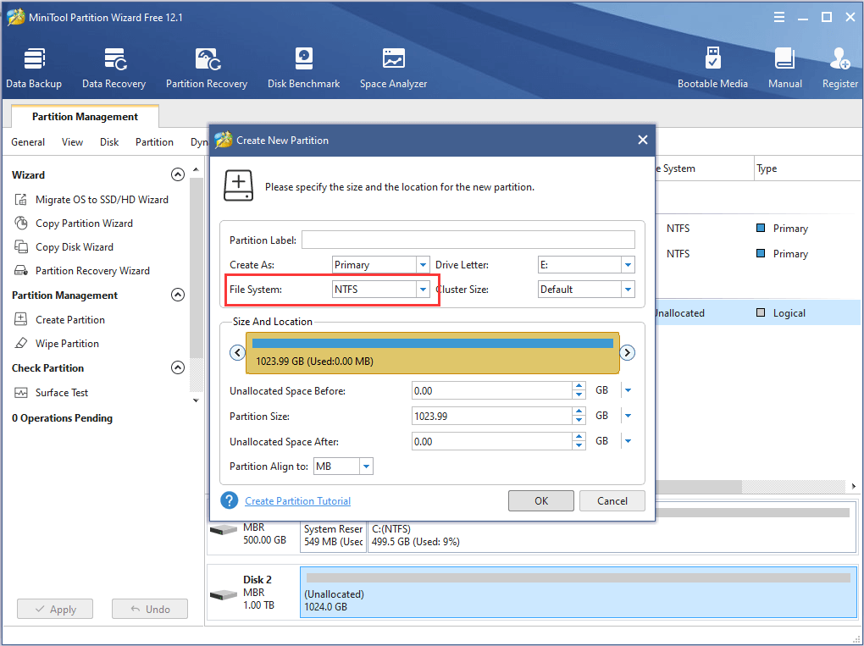Viewport: 864px width, 646px height.
Task: Decrease the Partition Size value
Action: tap(579, 420)
